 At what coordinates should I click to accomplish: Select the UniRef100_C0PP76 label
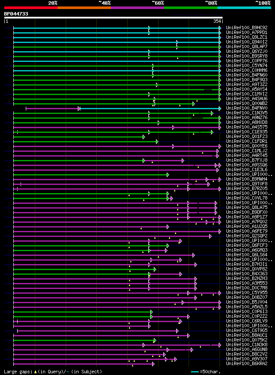pos(247,61)
